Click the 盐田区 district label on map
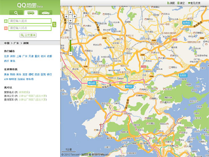This screenshot has width=209, height=157. click(x=183, y=75)
